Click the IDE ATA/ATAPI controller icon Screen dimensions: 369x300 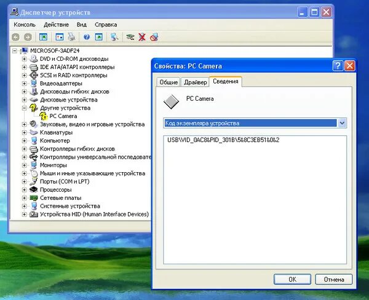(x=34, y=67)
